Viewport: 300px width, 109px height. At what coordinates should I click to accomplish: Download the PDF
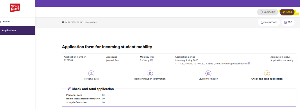tap(288, 22)
